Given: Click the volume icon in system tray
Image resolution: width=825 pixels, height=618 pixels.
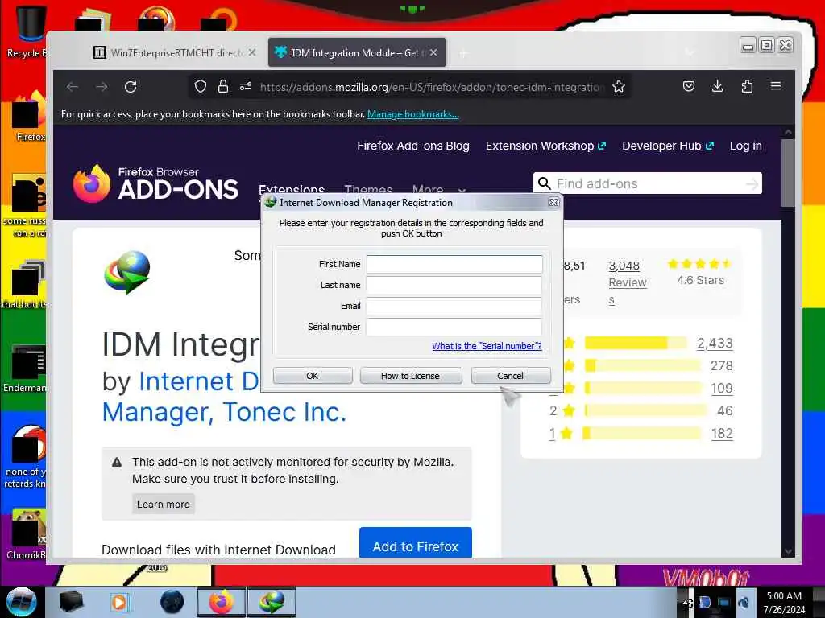Looking at the screenshot, I should coord(744,602).
